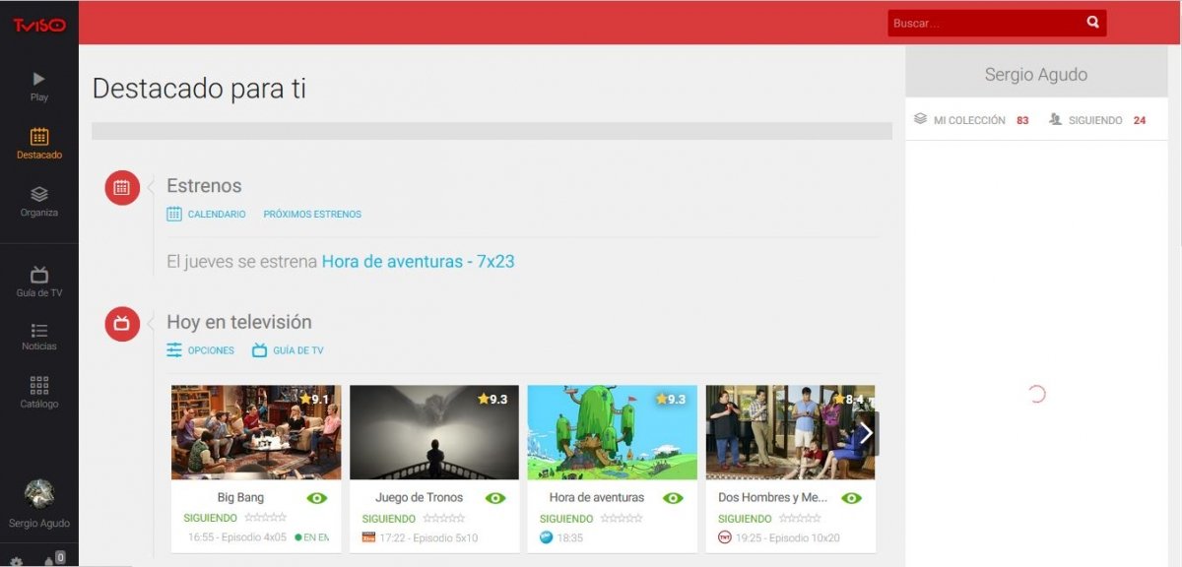
Task: Open the Play section
Action: click(39, 87)
